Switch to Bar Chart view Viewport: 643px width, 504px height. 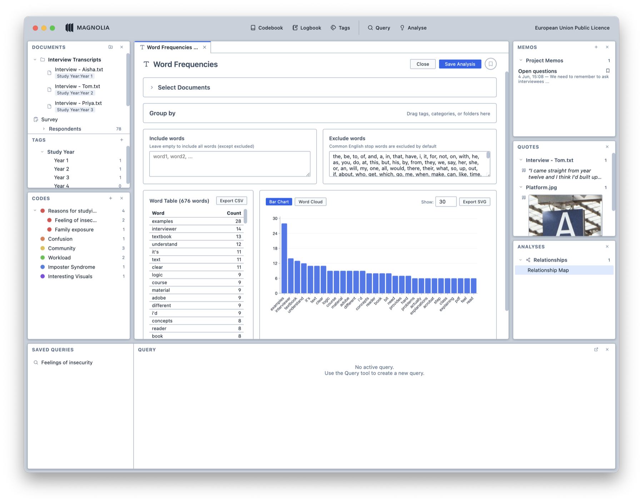[279, 202]
